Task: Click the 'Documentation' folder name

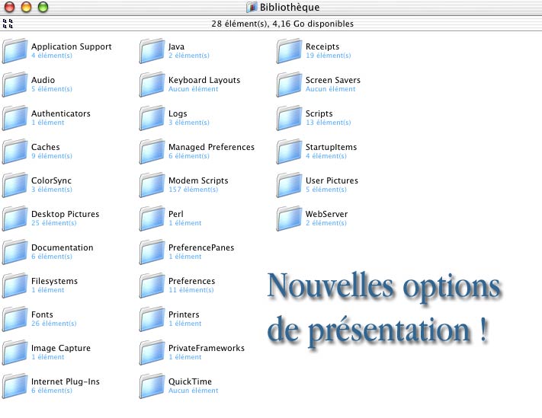Action: tap(63, 247)
